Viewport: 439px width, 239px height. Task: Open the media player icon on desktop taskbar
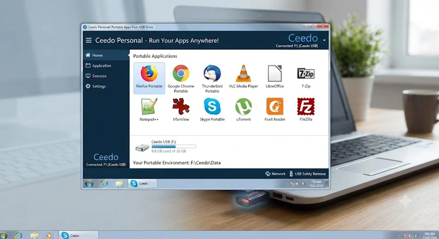pyautogui.click(x=49, y=235)
